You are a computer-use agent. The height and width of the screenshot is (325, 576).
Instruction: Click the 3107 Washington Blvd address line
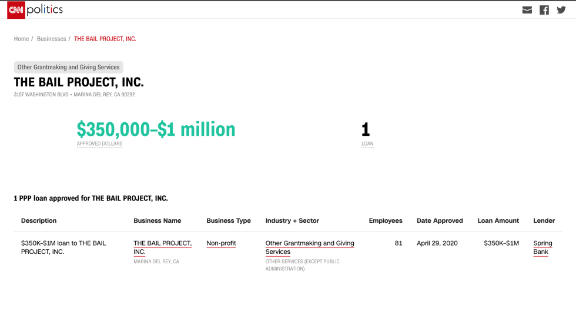(x=74, y=95)
